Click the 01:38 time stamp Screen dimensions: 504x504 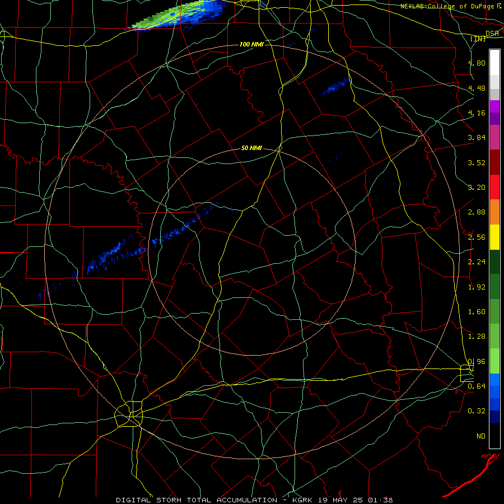[x=381, y=500]
